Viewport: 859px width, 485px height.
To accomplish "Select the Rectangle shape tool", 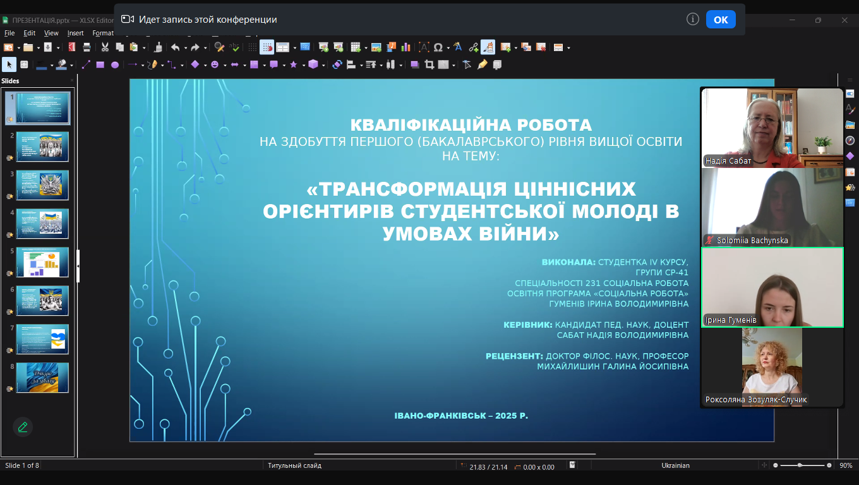I will pos(100,64).
